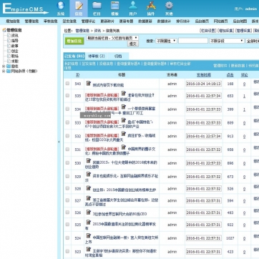259x259 pixels.
Task: Click the edit icon in row ID 534
Action: [123, 107]
